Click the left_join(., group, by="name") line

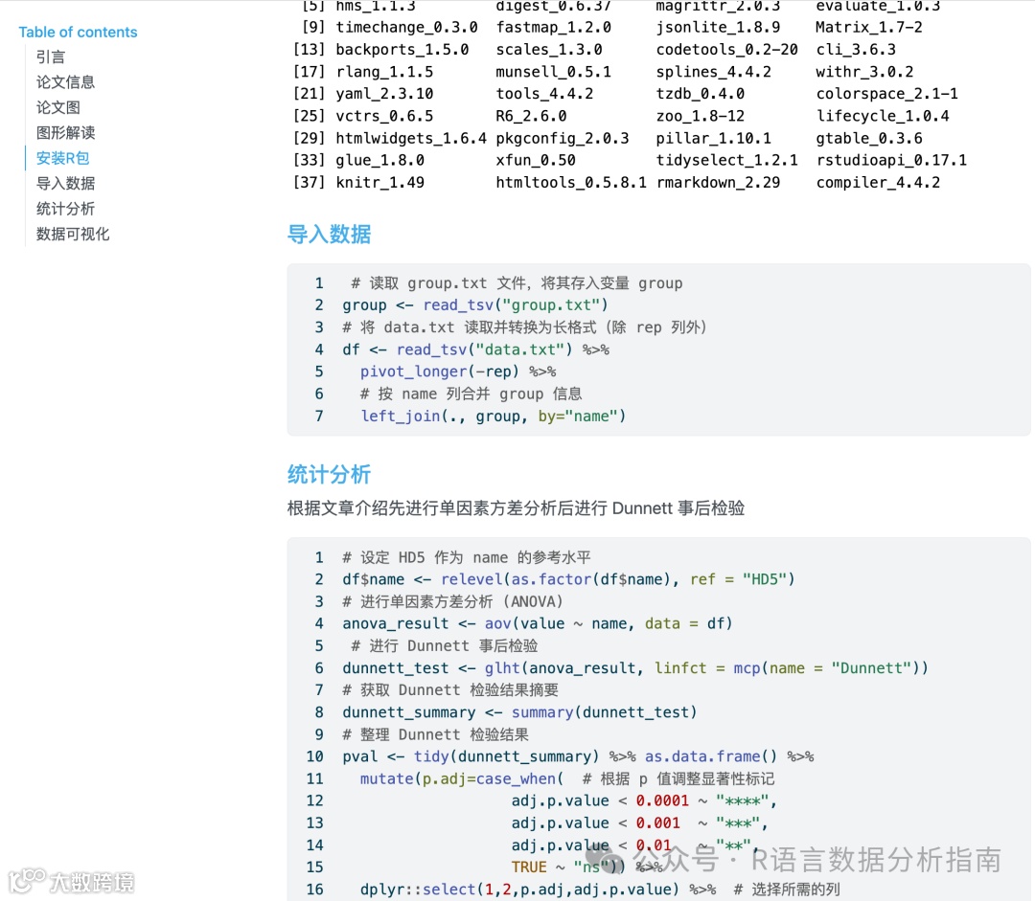(x=493, y=417)
